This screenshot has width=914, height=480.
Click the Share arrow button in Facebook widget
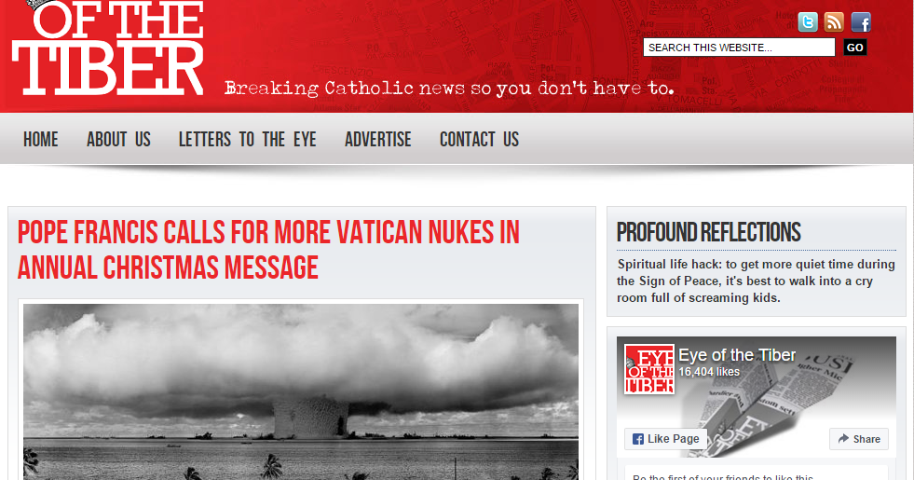click(x=859, y=439)
